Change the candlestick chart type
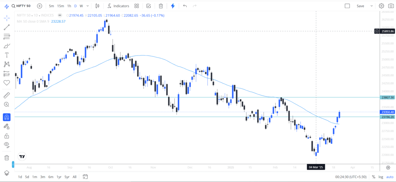The width and height of the screenshot is (396, 182). pyautogui.click(x=97, y=6)
